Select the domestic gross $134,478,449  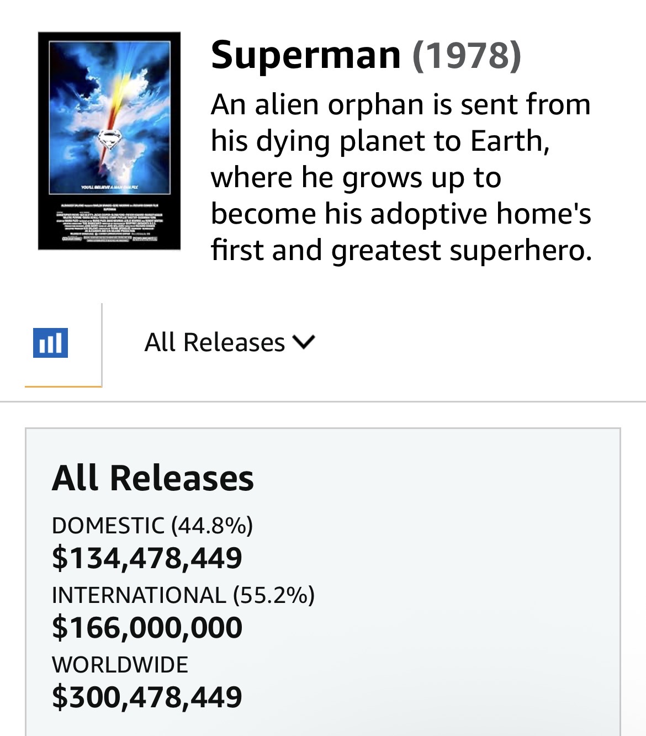coord(147,558)
